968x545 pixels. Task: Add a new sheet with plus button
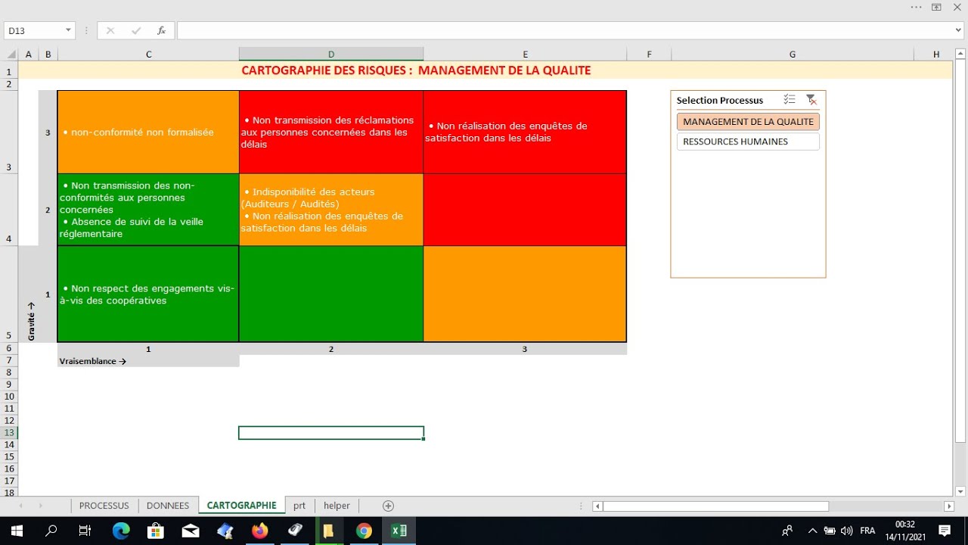tap(388, 506)
